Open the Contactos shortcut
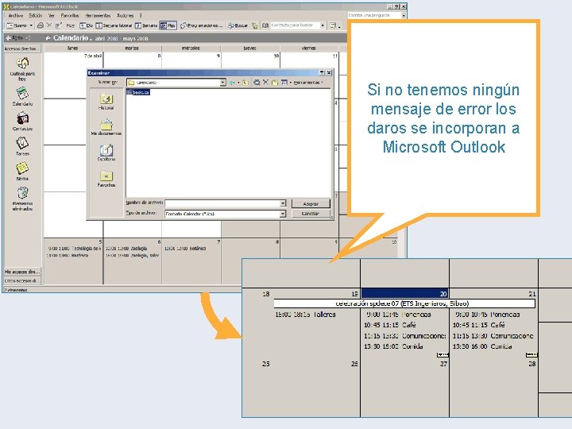Viewport: 572px width, 429px height. click(x=22, y=122)
